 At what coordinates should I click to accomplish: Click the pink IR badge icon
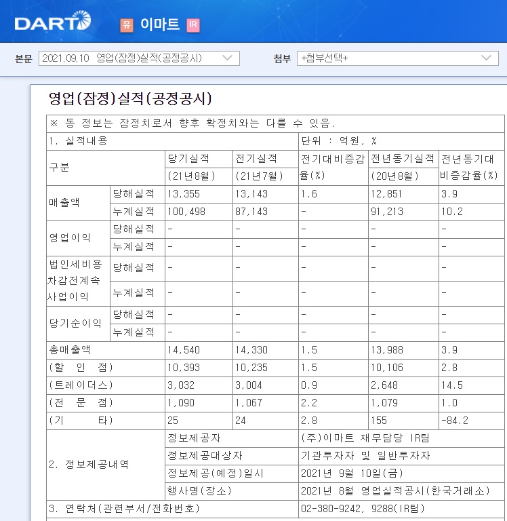pyautogui.click(x=193, y=25)
